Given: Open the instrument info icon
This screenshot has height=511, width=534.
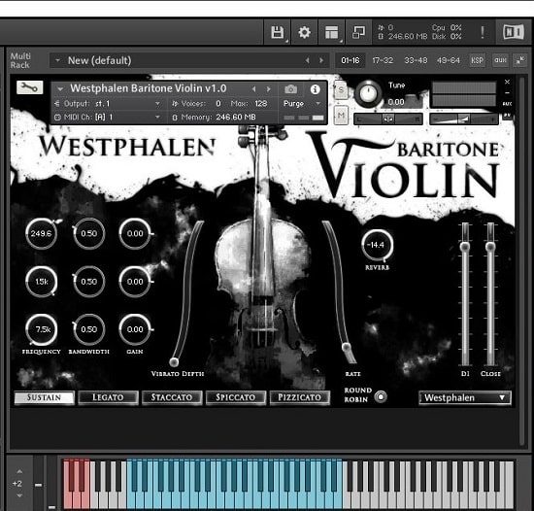Looking at the screenshot, I should (x=315, y=89).
